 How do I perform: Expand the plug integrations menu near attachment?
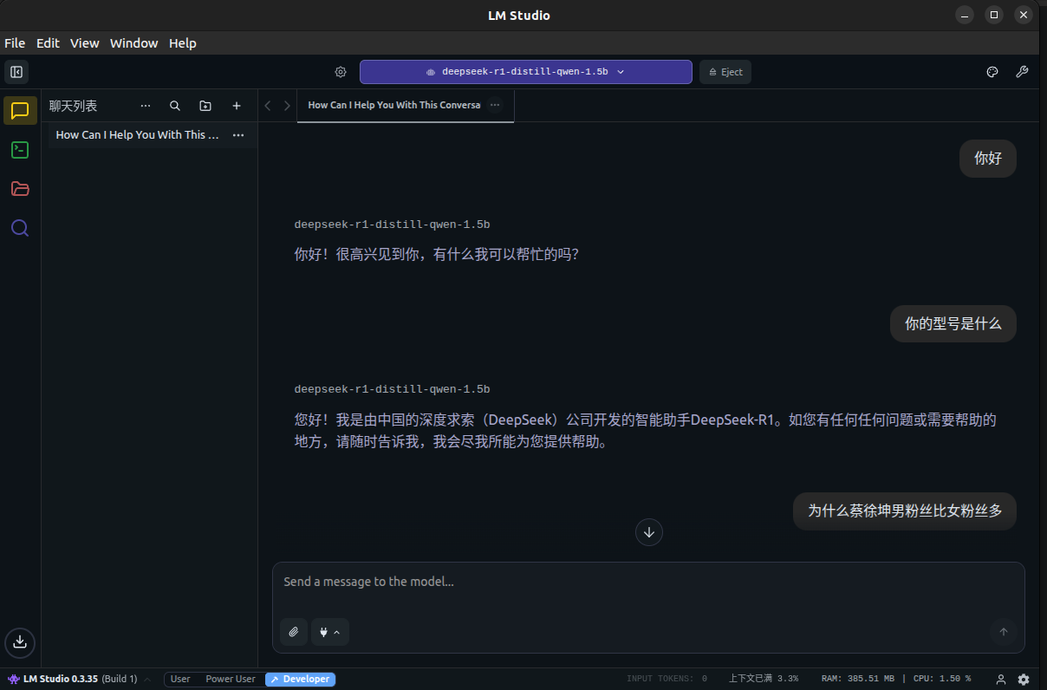329,632
